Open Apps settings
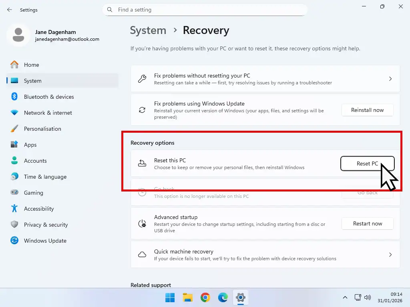Screen dimensions: 410x307 coord(30,145)
